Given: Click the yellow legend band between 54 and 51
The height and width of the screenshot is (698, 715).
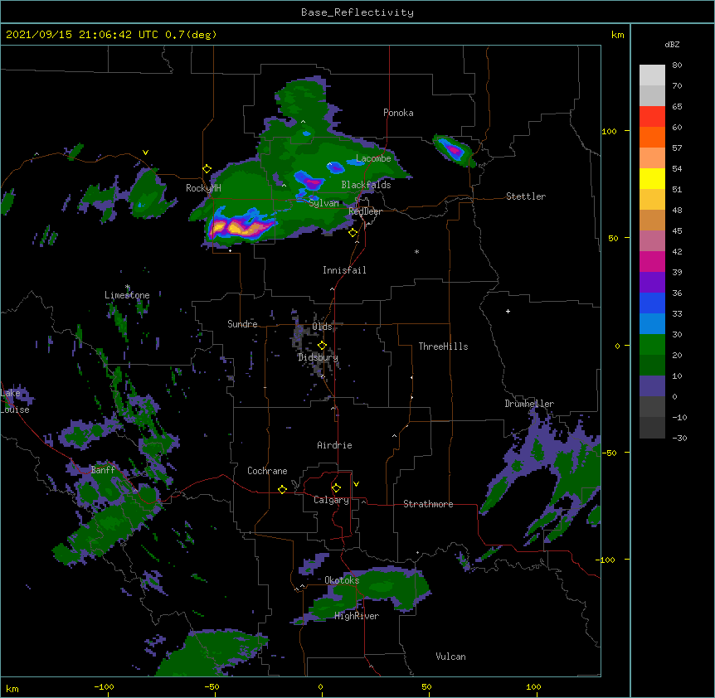Looking at the screenshot, I should 652,178.
